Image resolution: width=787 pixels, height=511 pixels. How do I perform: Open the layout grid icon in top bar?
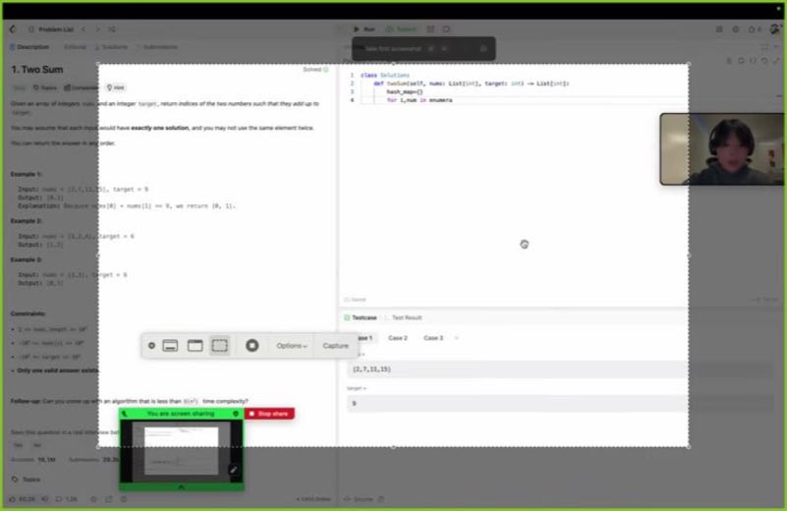tap(719, 29)
